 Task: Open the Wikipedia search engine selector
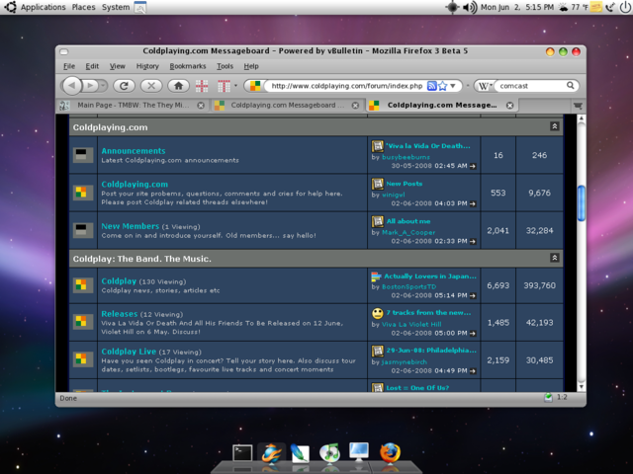pyautogui.click(x=485, y=86)
